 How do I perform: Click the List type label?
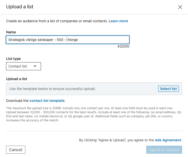pos(13,59)
